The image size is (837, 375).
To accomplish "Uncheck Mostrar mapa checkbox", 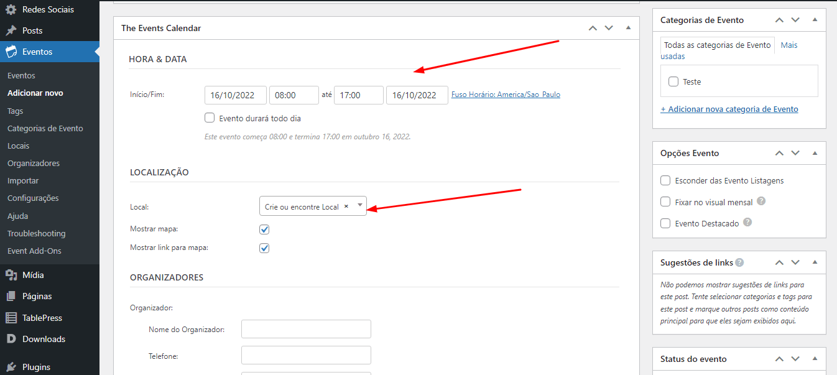I will click(264, 229).
